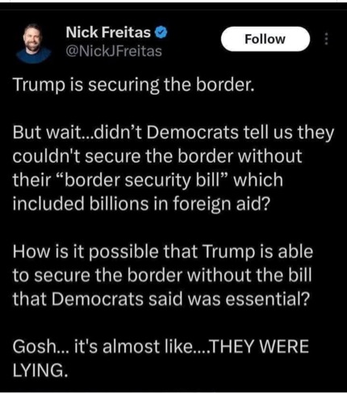Viewport: 347px width, 393px height.
Task: Click the words 'foreign aid?' in the tweet
Action: click(220, 204)
